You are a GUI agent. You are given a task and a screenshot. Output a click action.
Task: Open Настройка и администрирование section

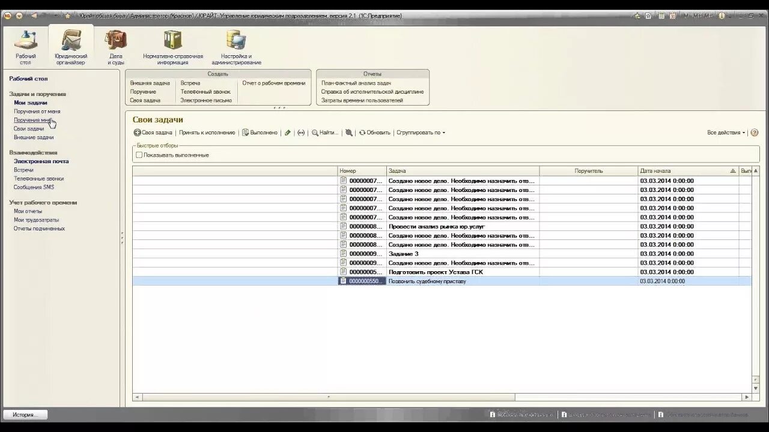[236, 47]
